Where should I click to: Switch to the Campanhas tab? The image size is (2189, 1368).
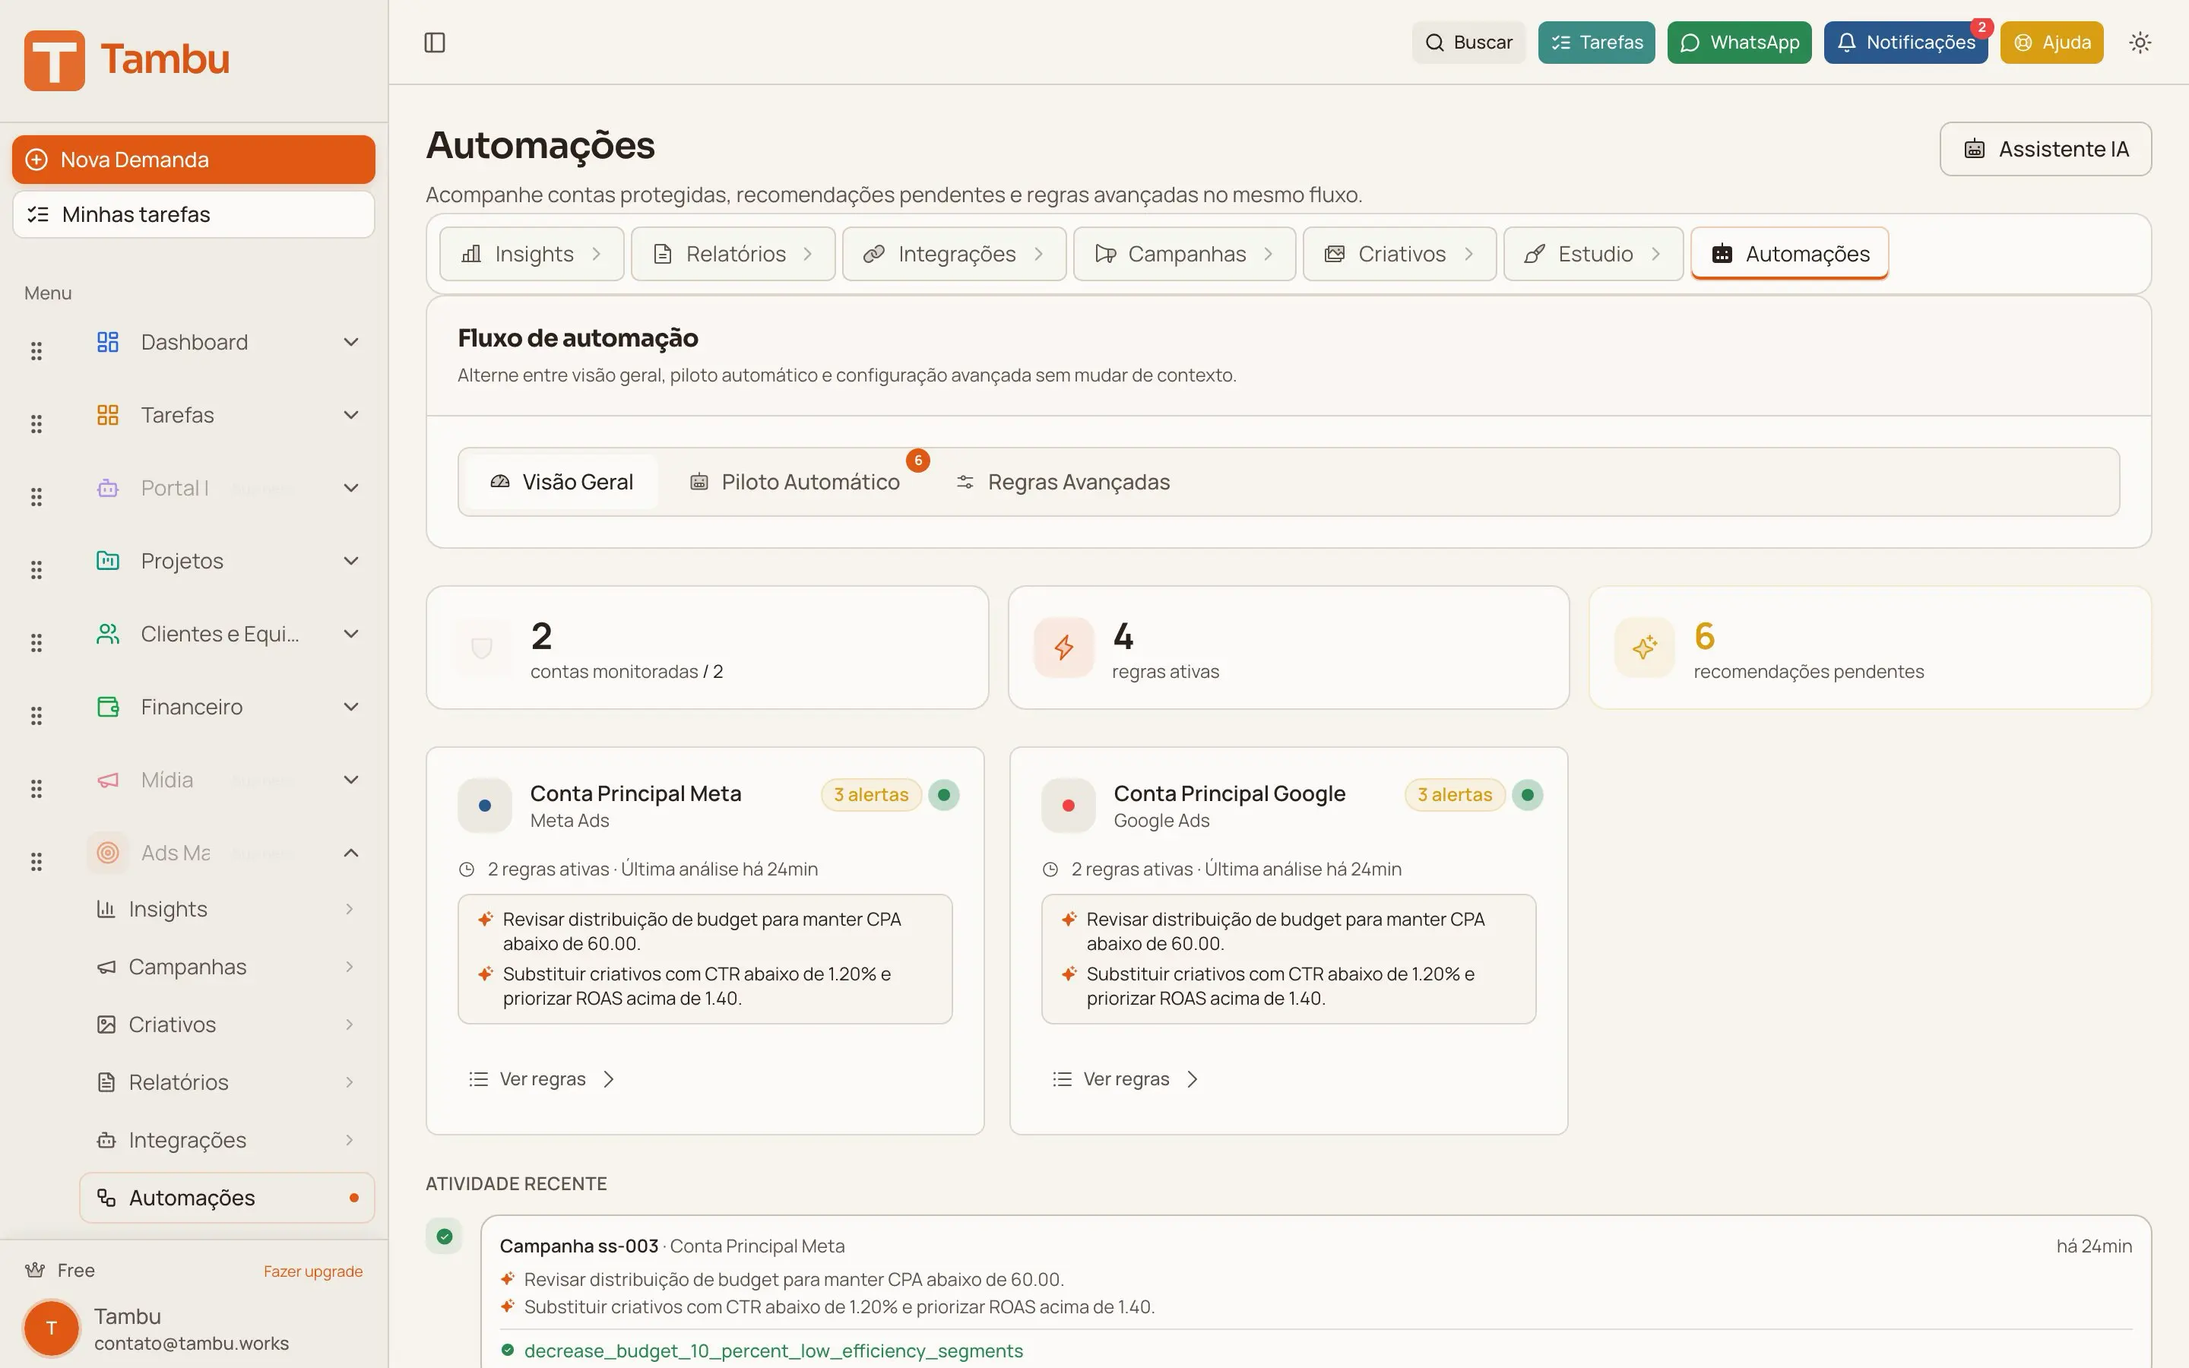coord(1183,255)
